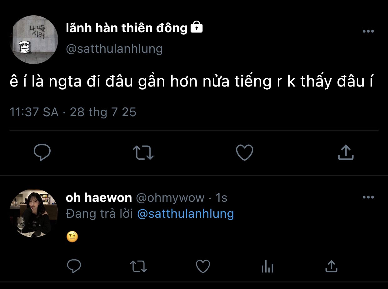This screenshot has height=289, width=388.
Task: Reply to the main tweet
Action: [42, 152]
